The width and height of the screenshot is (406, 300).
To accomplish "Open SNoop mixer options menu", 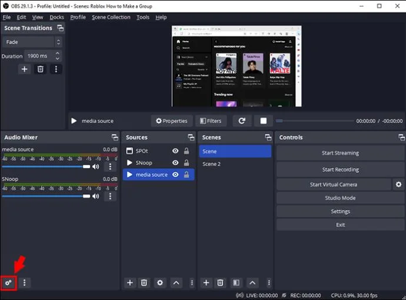I will 110,196.
